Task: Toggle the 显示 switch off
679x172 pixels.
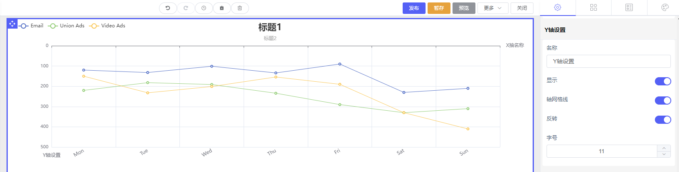Action: tap(663, 81)
